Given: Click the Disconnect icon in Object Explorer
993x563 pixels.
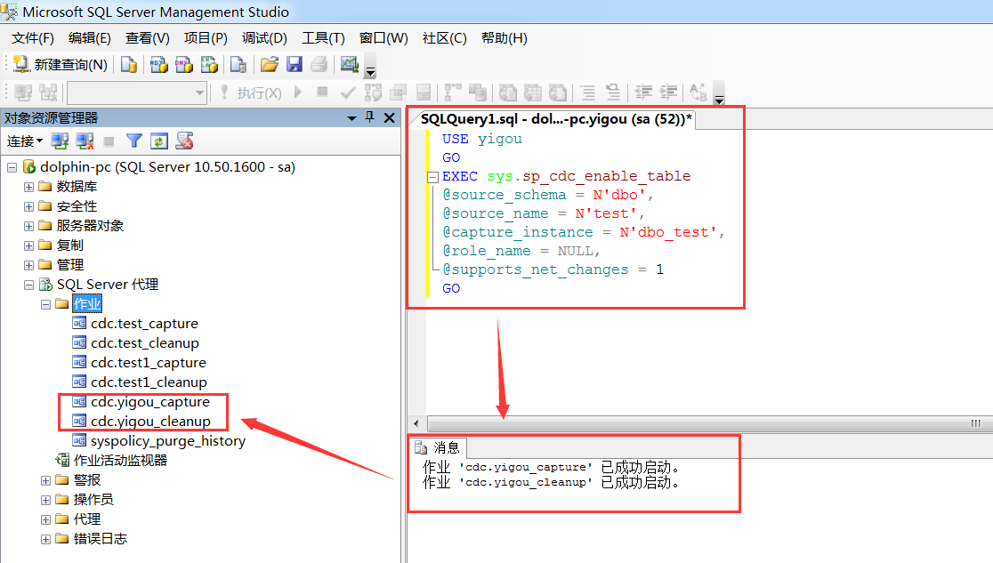Looking at the screenshot, I should pyautogui.click(x=85, y=141).
